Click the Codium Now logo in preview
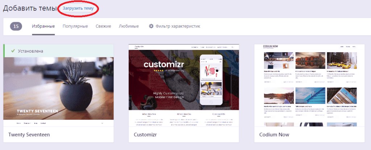This screenshot has height=150, width=371. click(x=270, y=47)
